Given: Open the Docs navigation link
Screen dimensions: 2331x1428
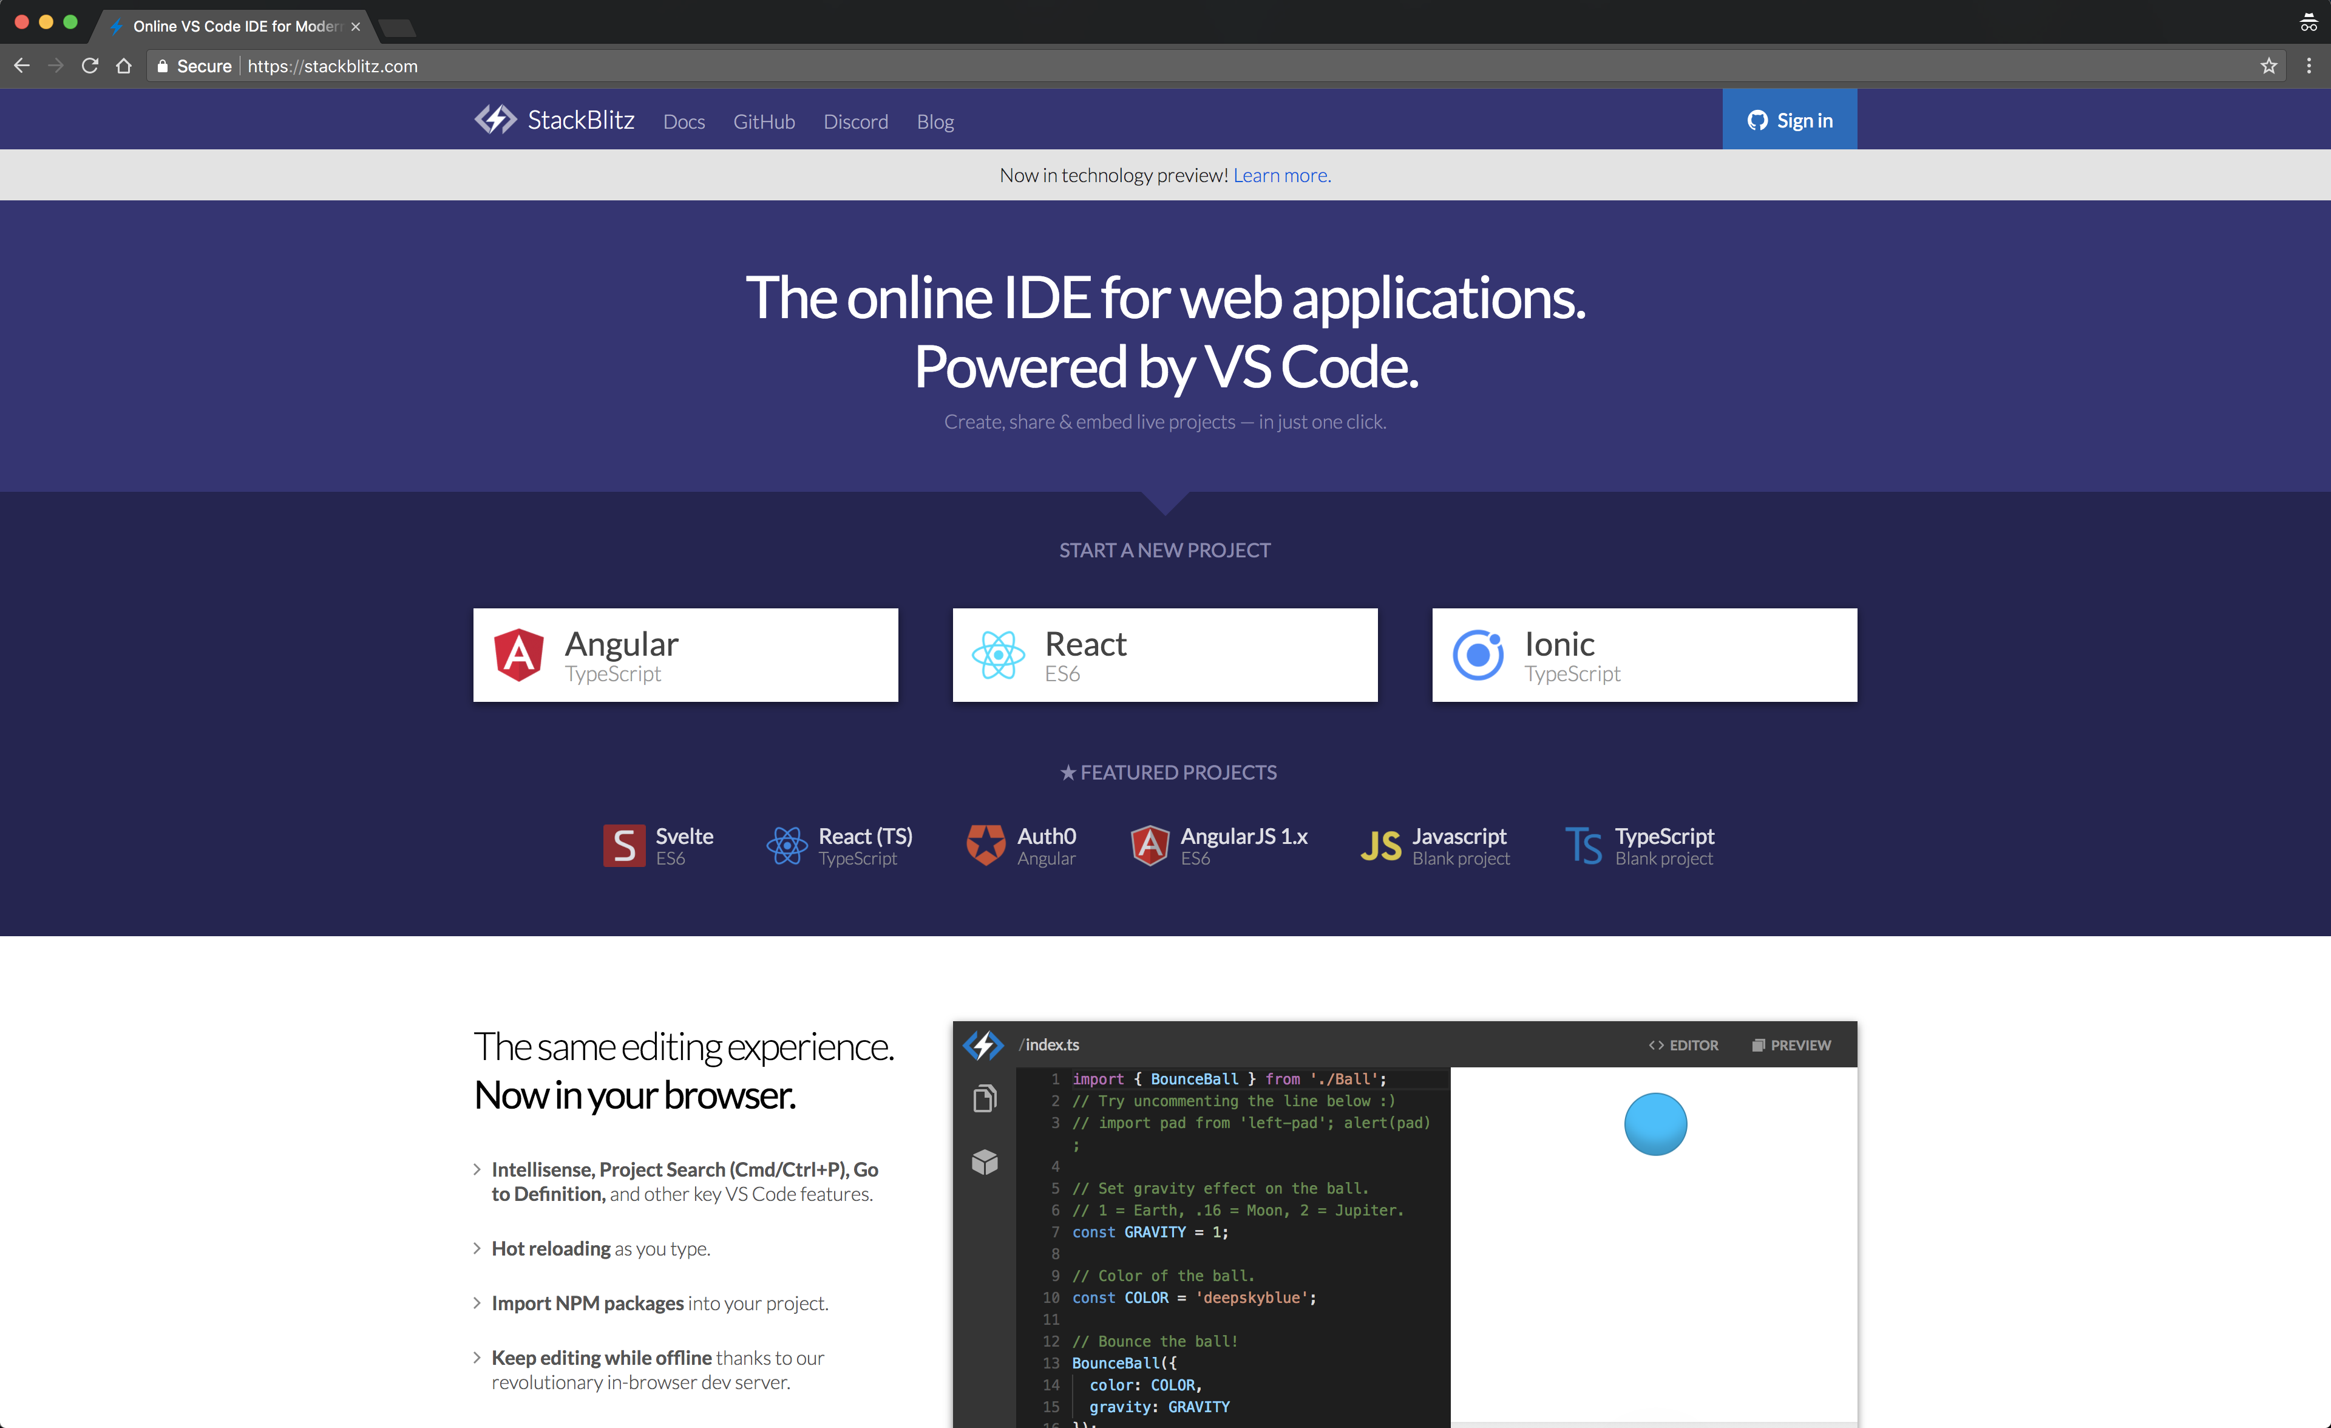Looking at the screenshot, I should [684, 121].
